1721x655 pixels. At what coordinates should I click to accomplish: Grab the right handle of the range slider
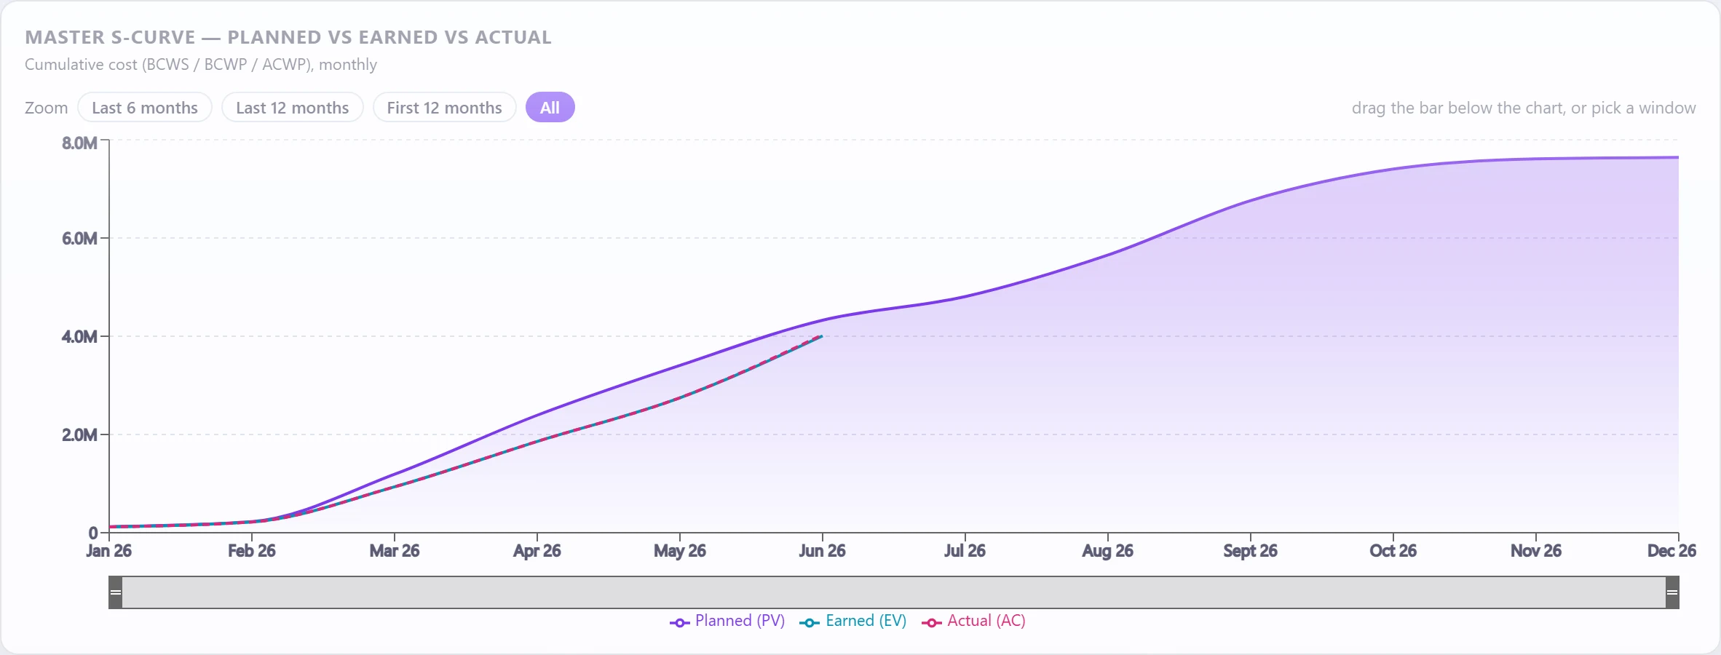(x=1672, y=592)
